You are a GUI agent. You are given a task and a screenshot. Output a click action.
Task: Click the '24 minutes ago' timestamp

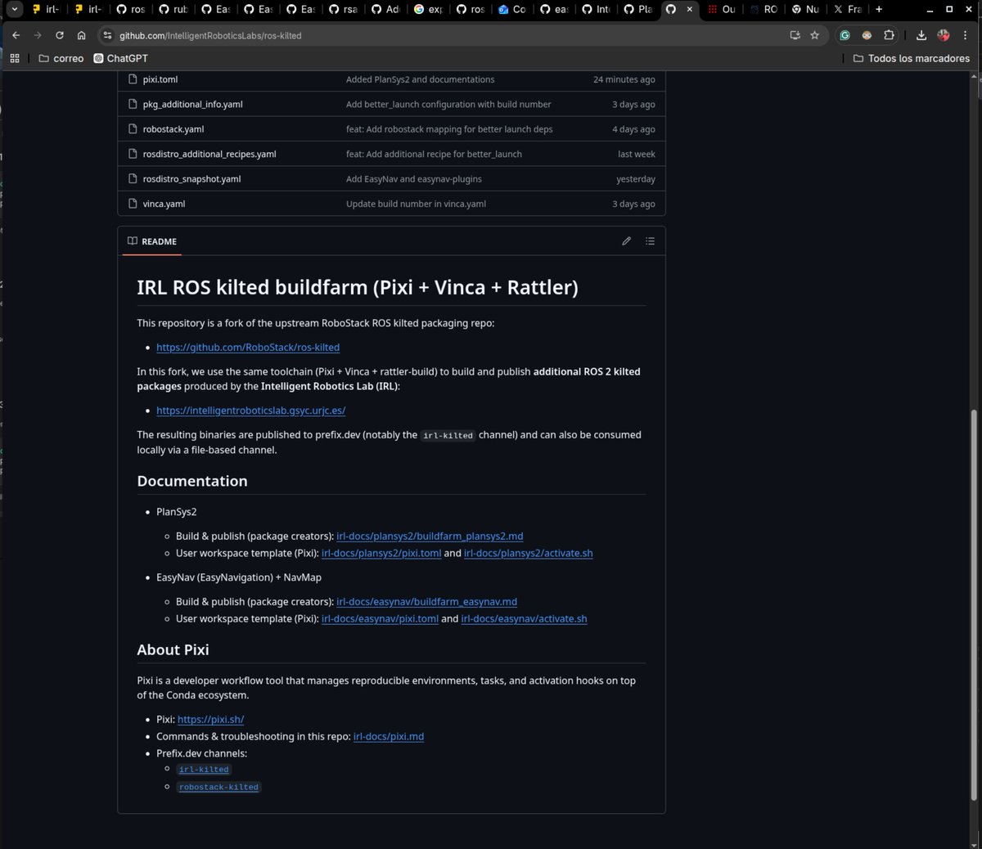point(624,79)
